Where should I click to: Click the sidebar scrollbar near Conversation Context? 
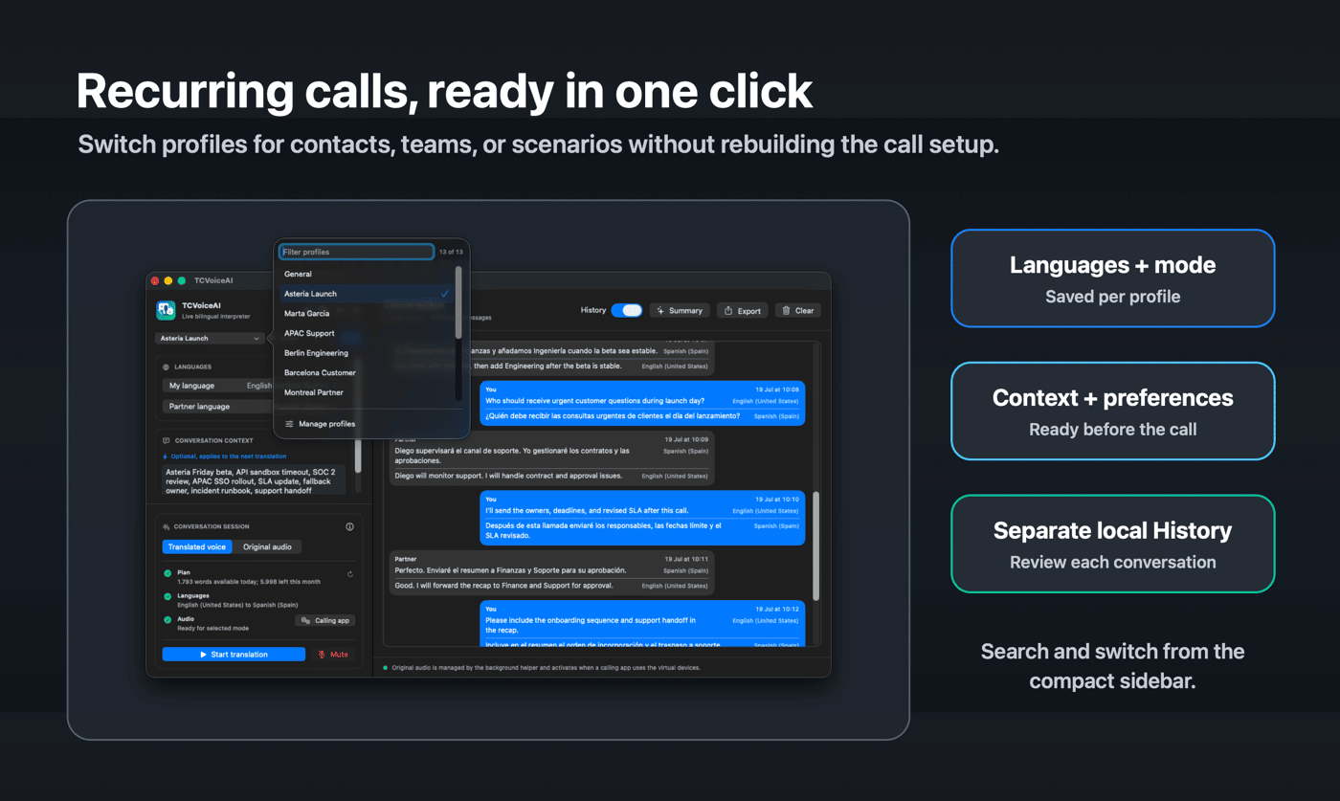click(x=359, y=456)
